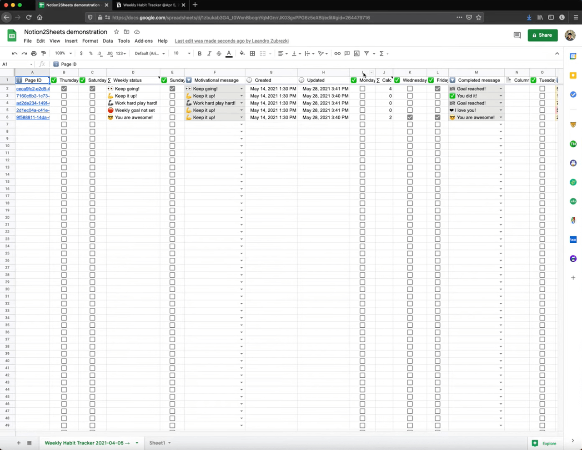Open Motivational message dropdown in row 2
The height and width of the screenshot is (450, 582).
241,89
